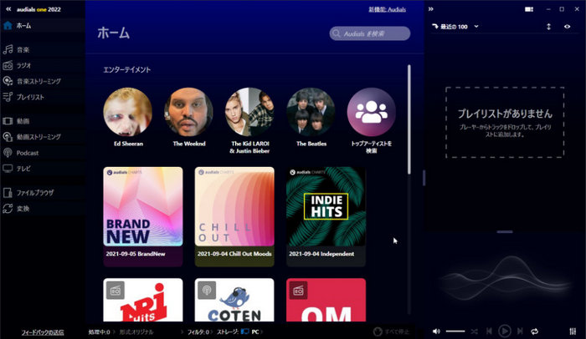This screenshot has width=586, height=339.
Task: Click the テレビ TV monitor icon
Action: [x=8, y=169]
